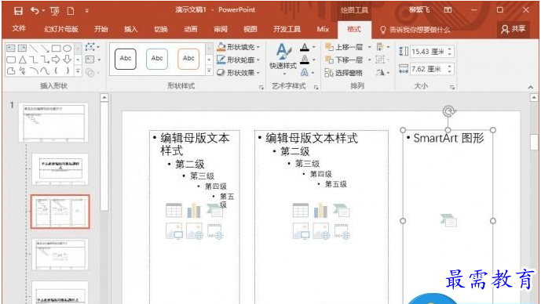Apply the blue outline Abc shape style
The height and width of the screenshot is (304, 541).
(x=157, y=59)
